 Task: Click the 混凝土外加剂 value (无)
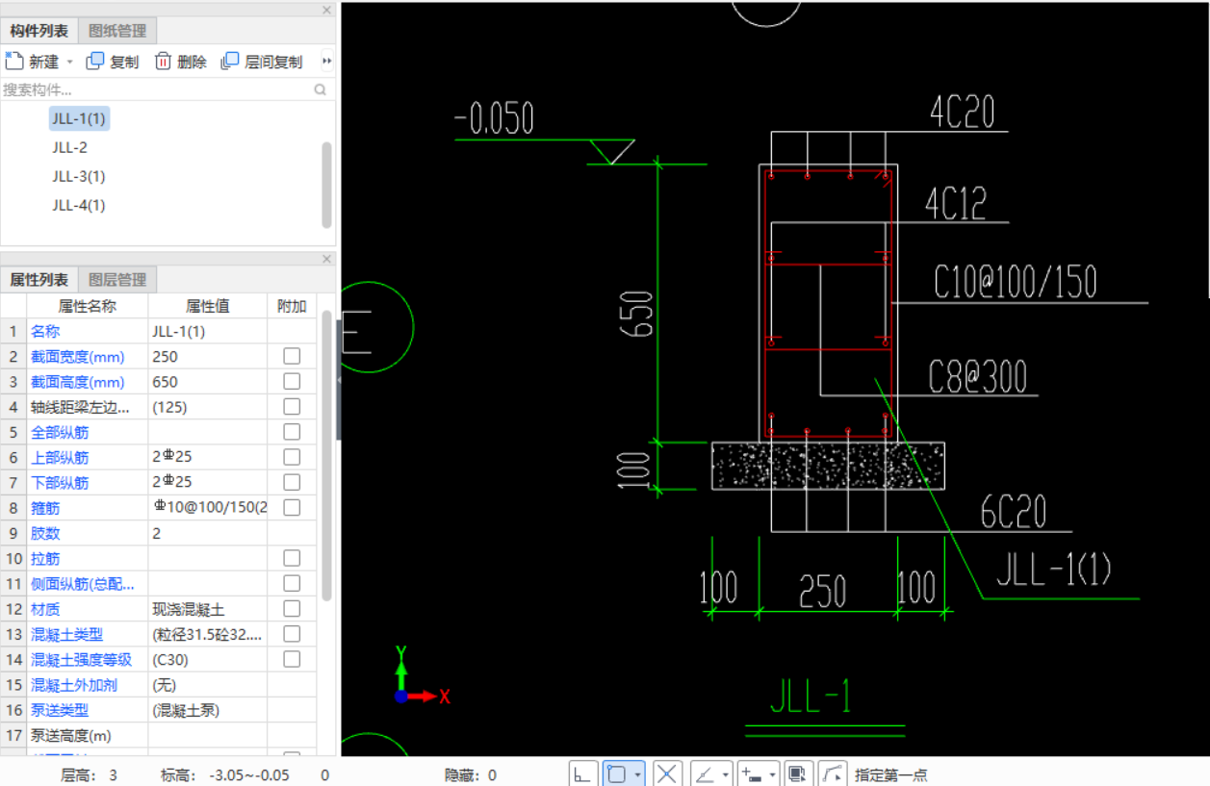(x=208, y=685)
